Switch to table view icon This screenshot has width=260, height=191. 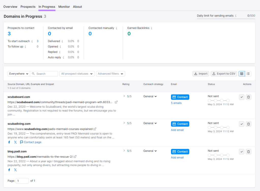242,74
